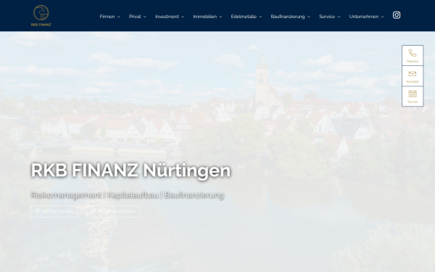Expand the chevron next to Edelmetalle
This screenshot has height=272, width=435.
click(x=260, y=17)
